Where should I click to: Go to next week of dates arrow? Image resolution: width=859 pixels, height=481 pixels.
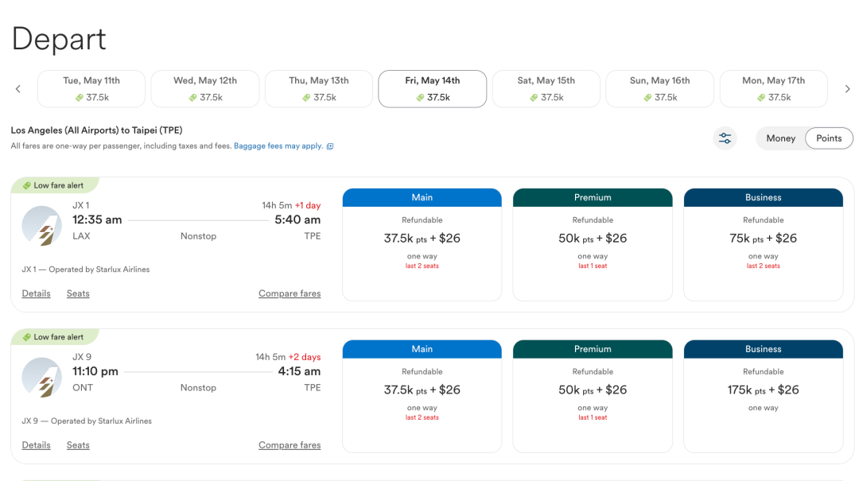pos(848,89)
